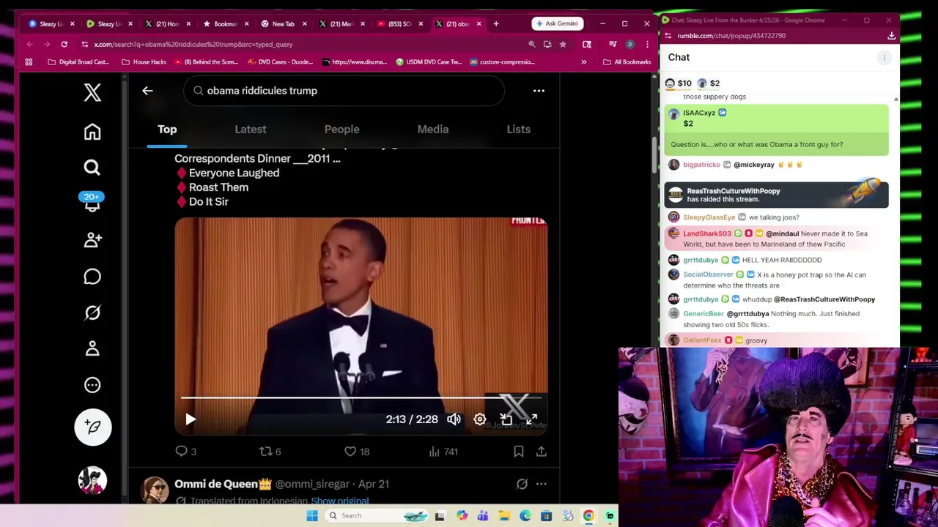
Task: Open Ask Gemini button
Action: click(557, 23)
